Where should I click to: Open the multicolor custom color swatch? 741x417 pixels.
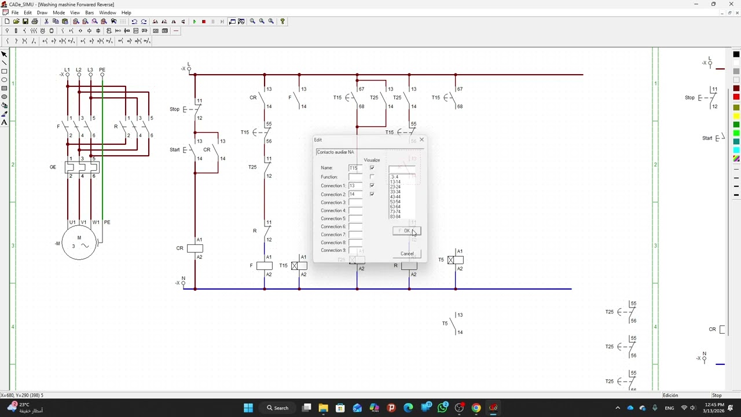(x=736, y=158)
